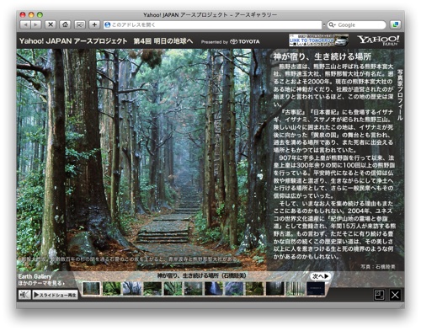Add bookmark with the plus button
This screenshot has width=421, height=331.
[x=94, y=24]
